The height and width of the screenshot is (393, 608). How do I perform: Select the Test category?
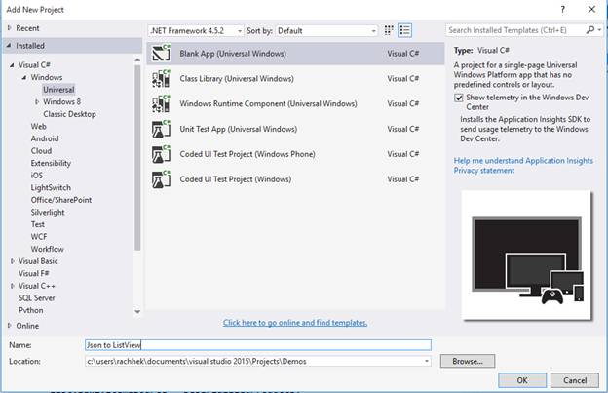38,224
